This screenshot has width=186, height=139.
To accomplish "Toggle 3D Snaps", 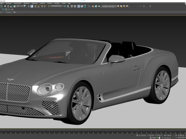I will coord(35,6).
